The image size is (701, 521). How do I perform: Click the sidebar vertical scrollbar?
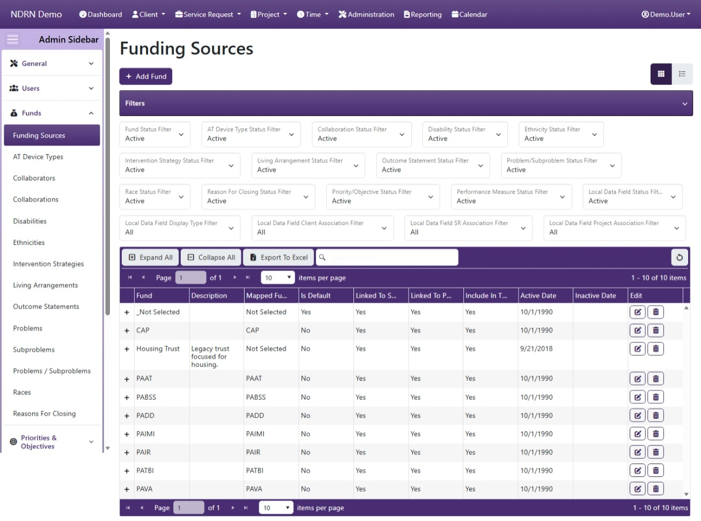click(108, 177)
